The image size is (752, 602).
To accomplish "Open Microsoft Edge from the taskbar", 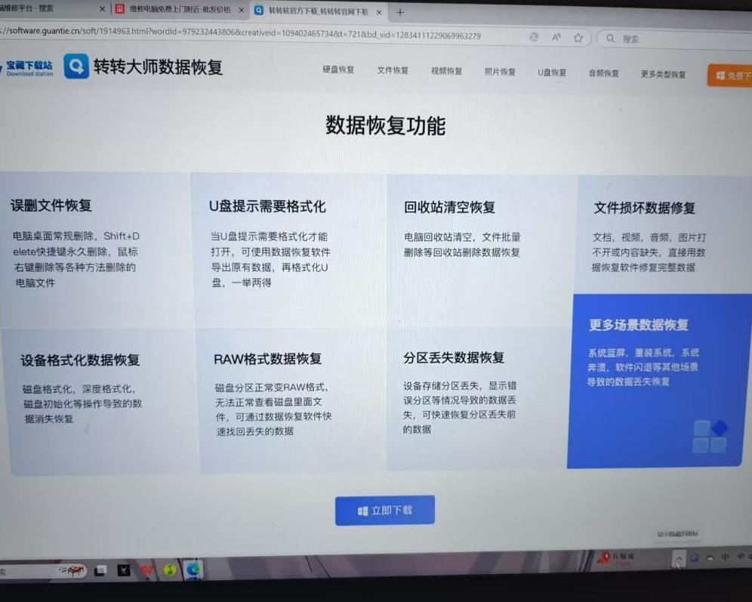I will click(x=193, y=570).
